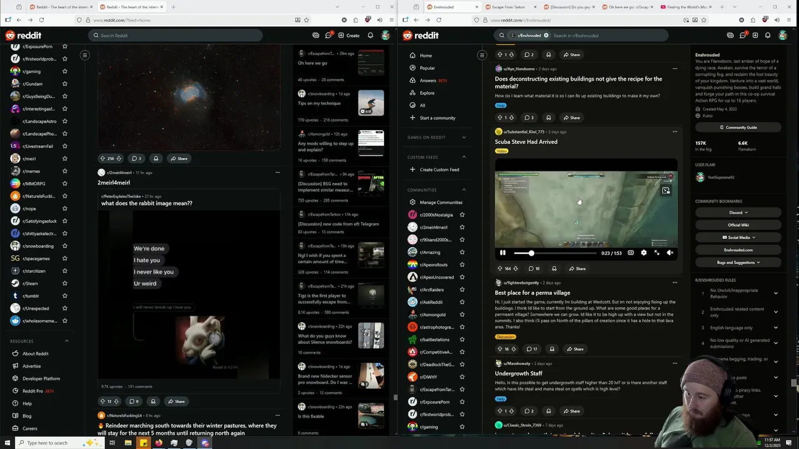The image size is (799, 449).
Task: Pause the Scuba Steve Had Arrived video
Action: tap(502, 253)
